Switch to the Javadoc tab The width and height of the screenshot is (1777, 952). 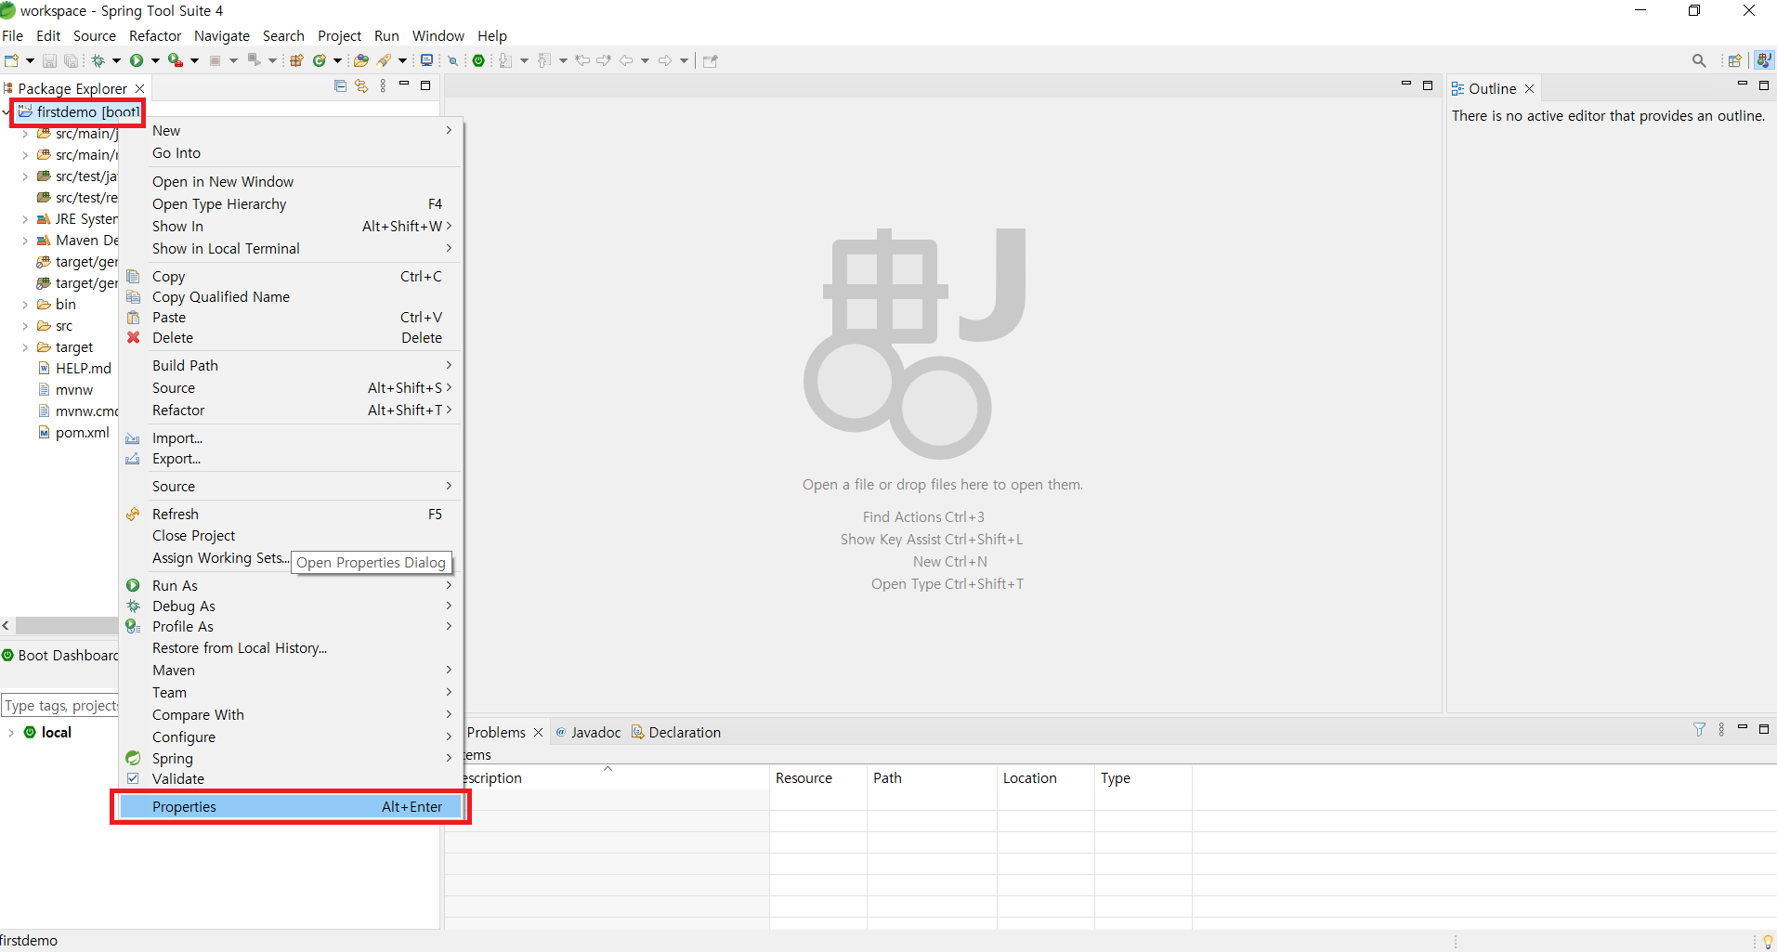[x=588, y=732]
